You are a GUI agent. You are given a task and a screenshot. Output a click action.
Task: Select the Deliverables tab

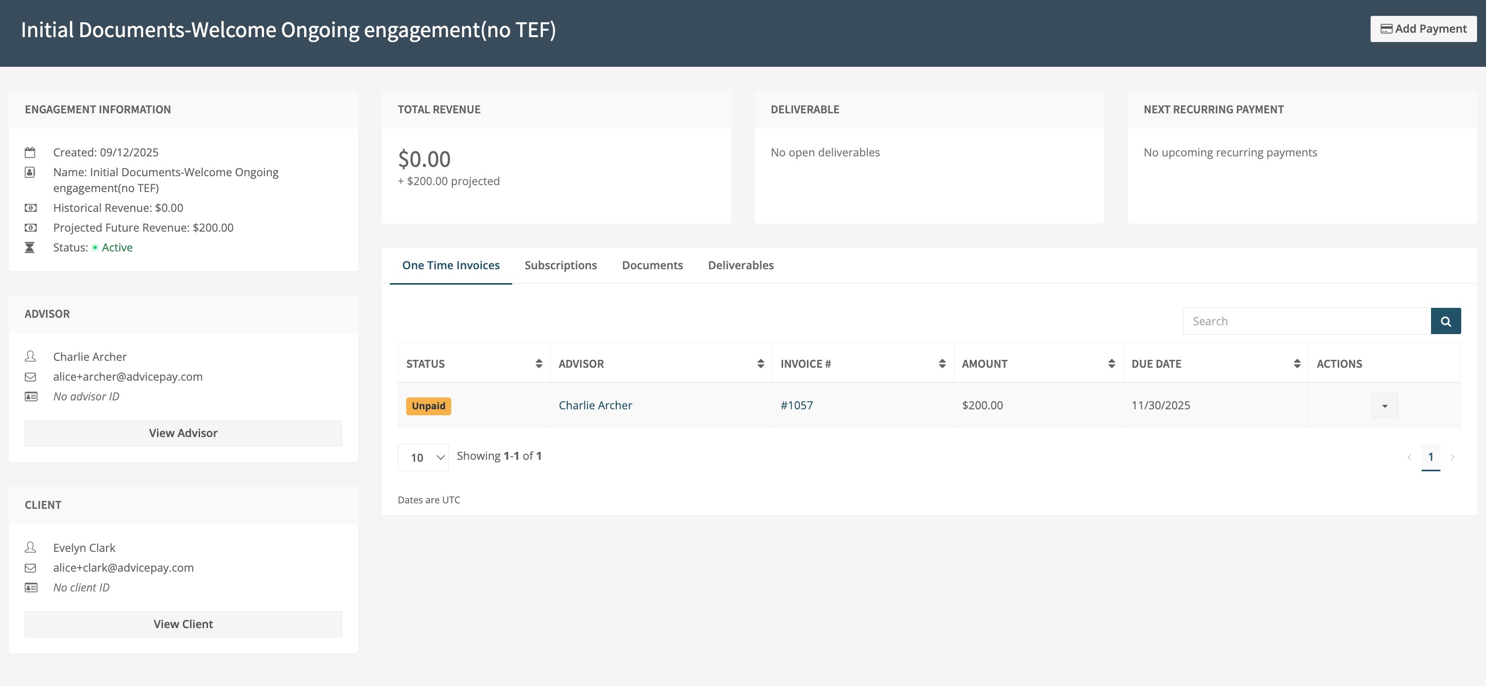(x=740, y=265)
